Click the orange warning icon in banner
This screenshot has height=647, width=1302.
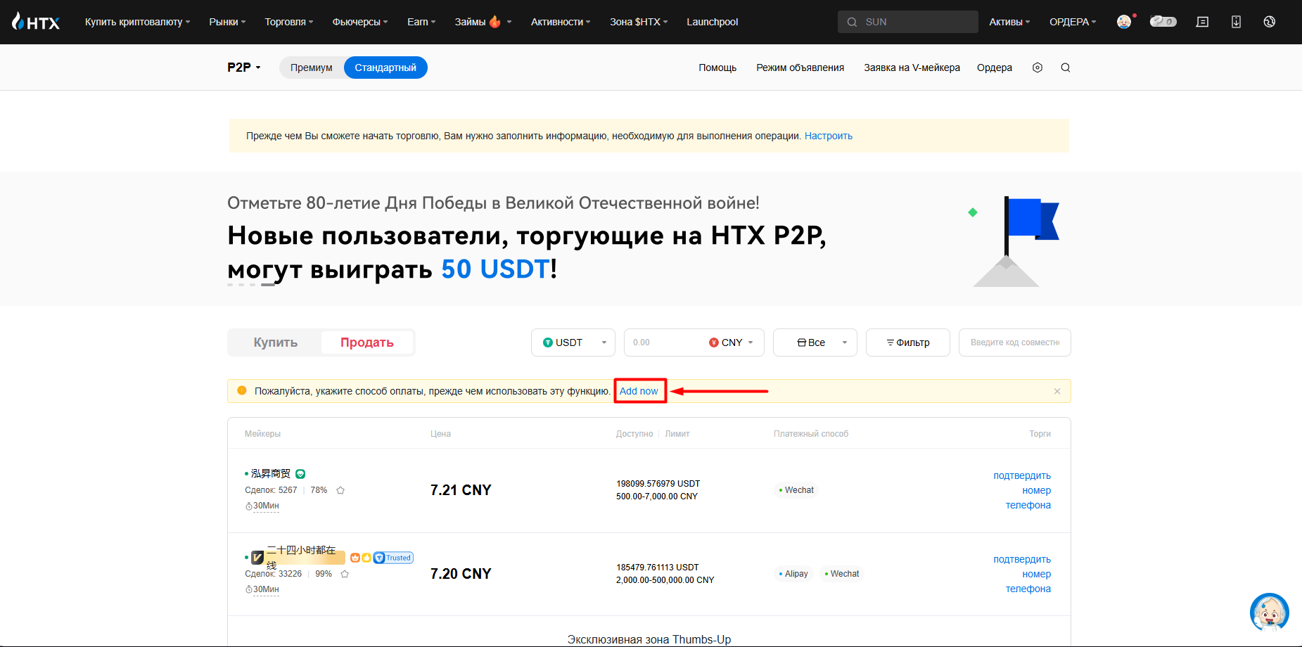coord(242,390)
